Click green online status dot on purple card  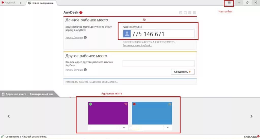90,104
